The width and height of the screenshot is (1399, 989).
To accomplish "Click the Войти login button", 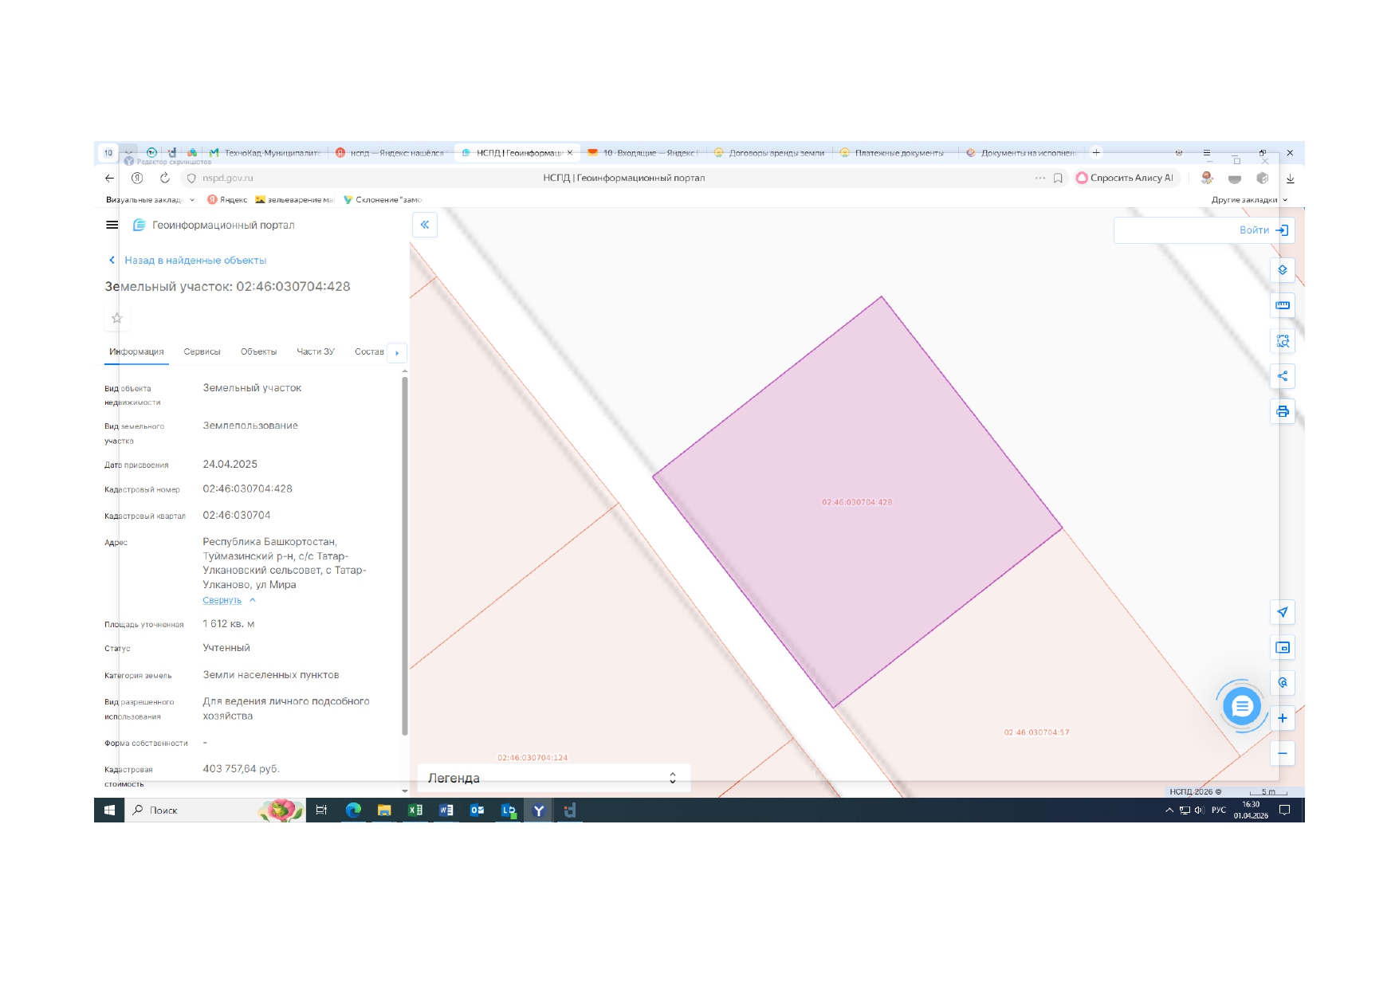I will (x=1263, y=230).
